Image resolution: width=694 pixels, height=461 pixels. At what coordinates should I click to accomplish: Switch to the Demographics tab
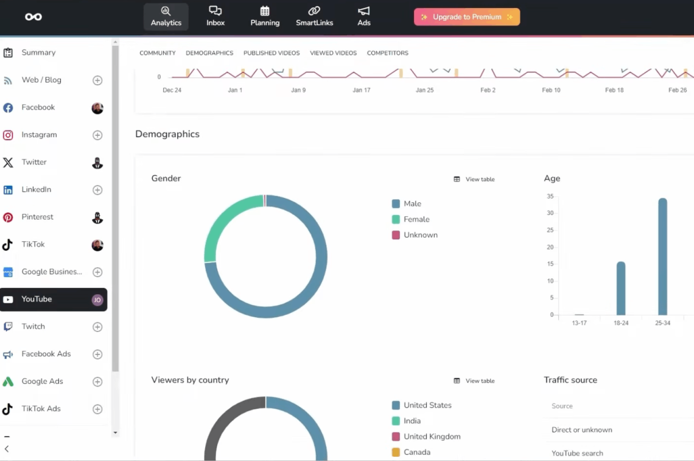point(209,53)
